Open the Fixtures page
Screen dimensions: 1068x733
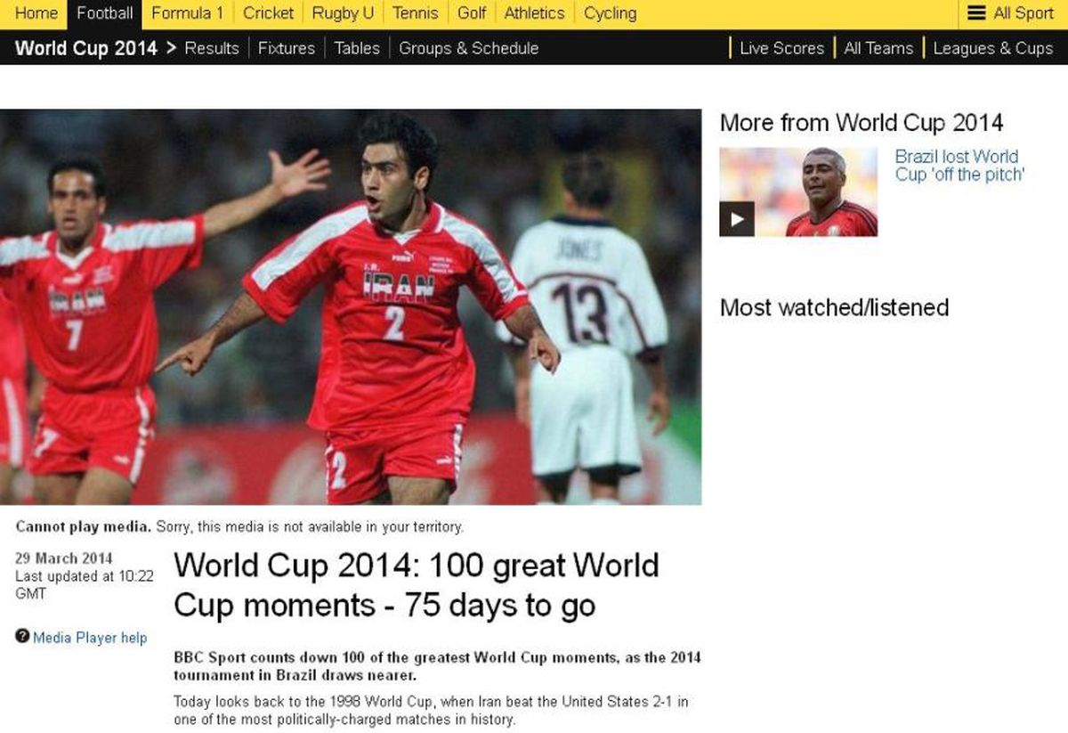[287, 48]
